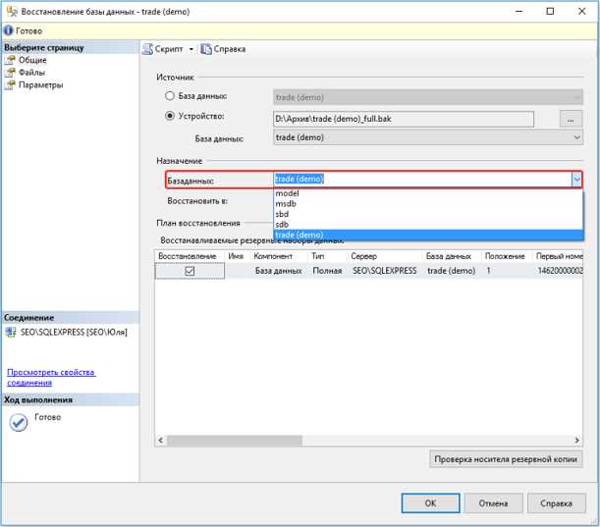The image size is (600, 527).
Task: Expand source База данных combo under device
Action: click(575, 138)
